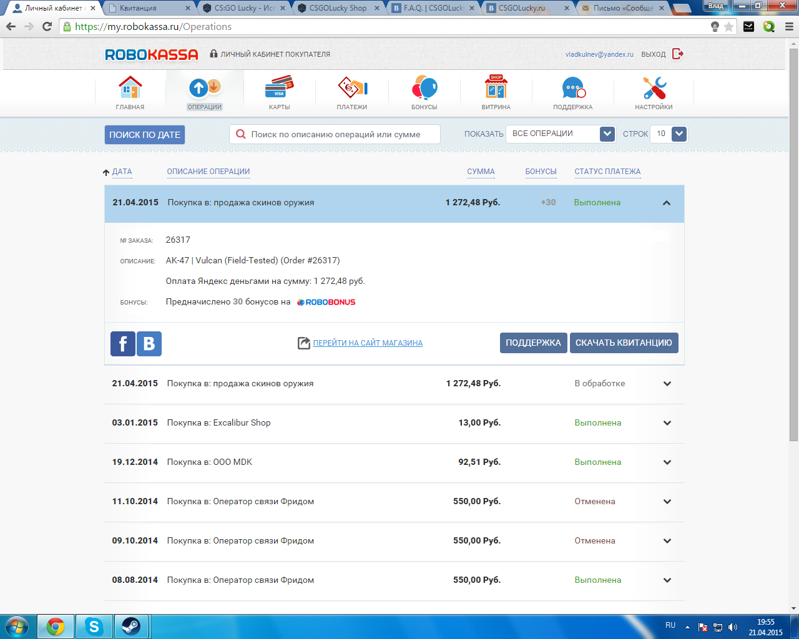Share the operation on Facebook
Viewport: 799px width, 639px height.
coord(123,344)
